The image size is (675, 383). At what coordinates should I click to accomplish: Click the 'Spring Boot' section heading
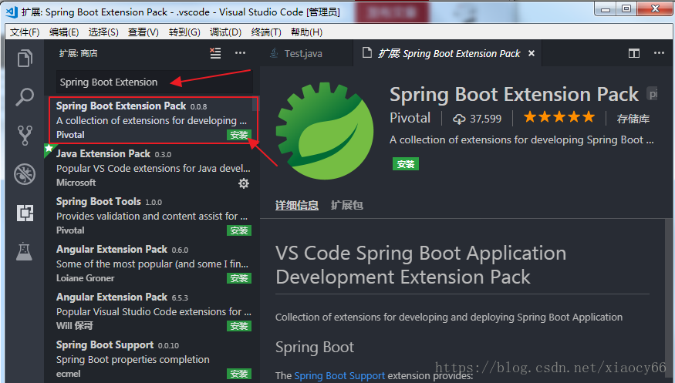click(315, 347)
